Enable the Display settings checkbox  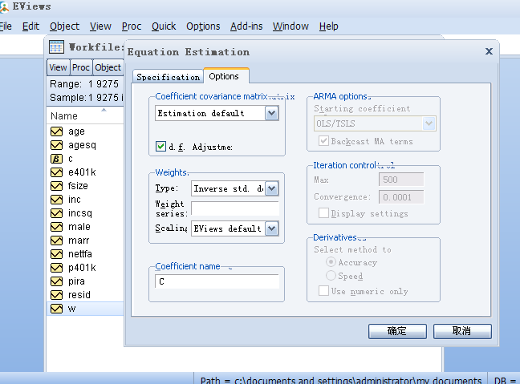(323, 212)
